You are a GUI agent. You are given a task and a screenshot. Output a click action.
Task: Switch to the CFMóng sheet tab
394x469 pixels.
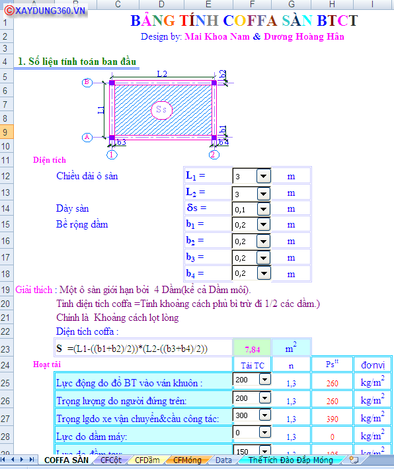pyautogui.click(x=187, y=460)
